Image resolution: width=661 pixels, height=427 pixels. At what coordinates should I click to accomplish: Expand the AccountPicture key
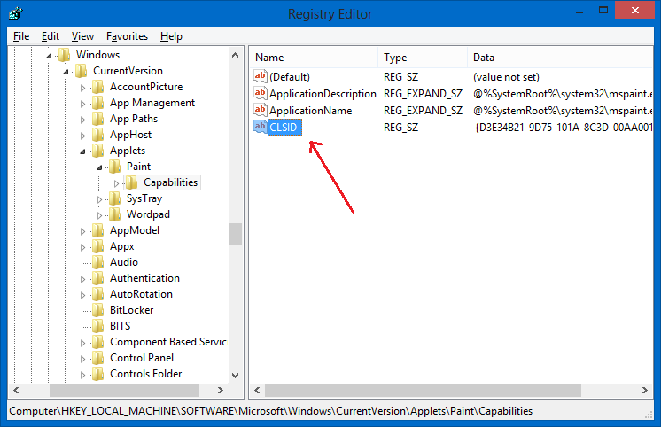[82, 88]
